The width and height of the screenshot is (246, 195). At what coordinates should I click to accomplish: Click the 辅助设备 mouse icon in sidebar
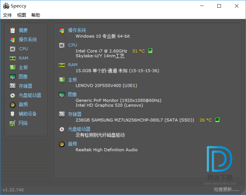(13, 114)
